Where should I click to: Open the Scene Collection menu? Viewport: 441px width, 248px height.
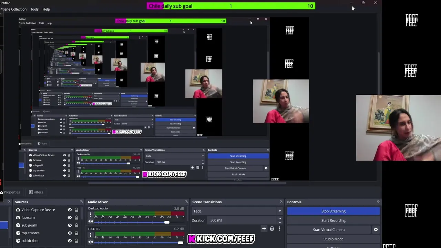point(14,9)
